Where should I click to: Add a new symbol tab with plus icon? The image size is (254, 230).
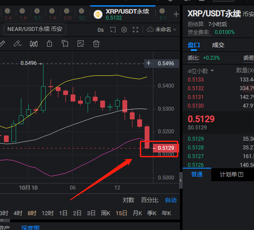pyautogui.click(x=176, y=14)
